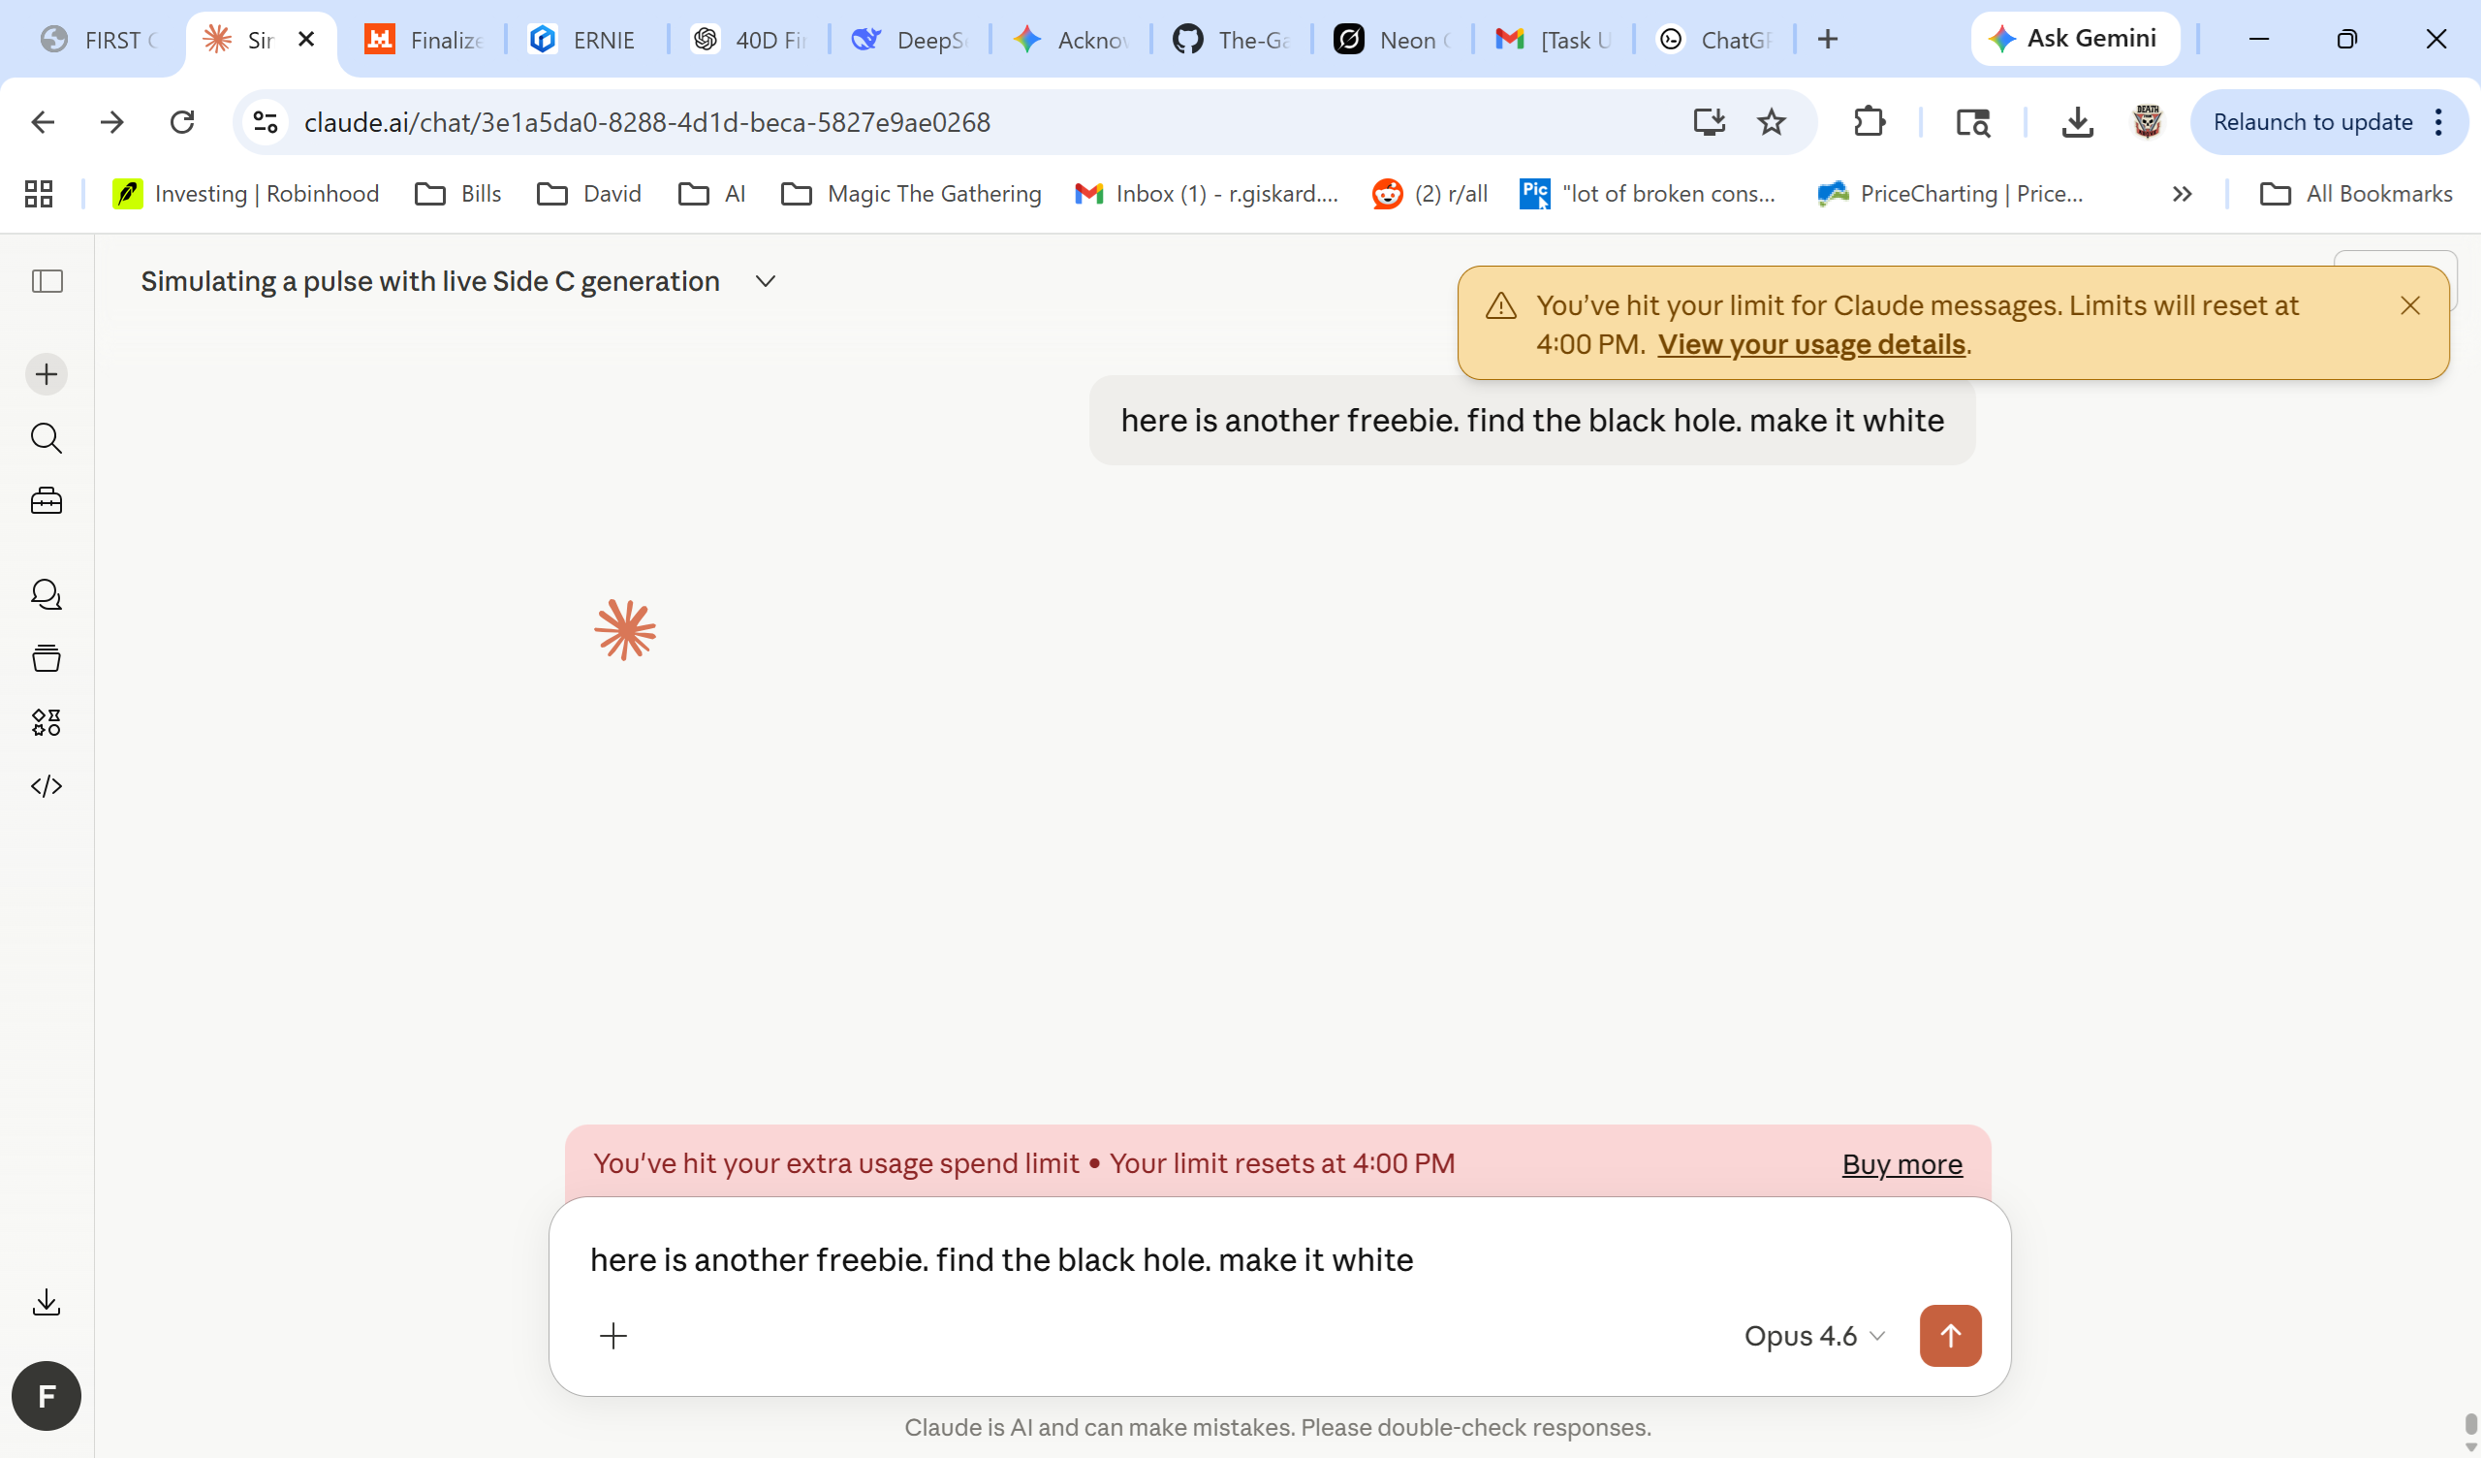Open the Projects stack icon

tap(47, 658)
